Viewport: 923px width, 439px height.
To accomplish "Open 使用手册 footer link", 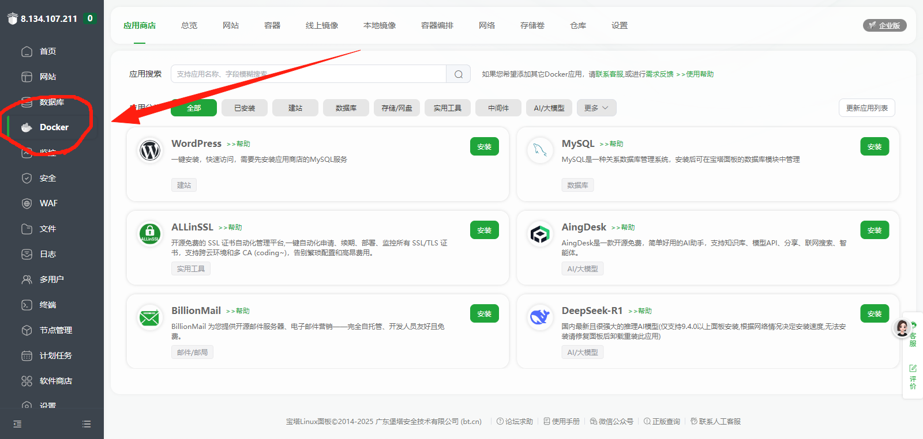I will click(x=561, y=422).
